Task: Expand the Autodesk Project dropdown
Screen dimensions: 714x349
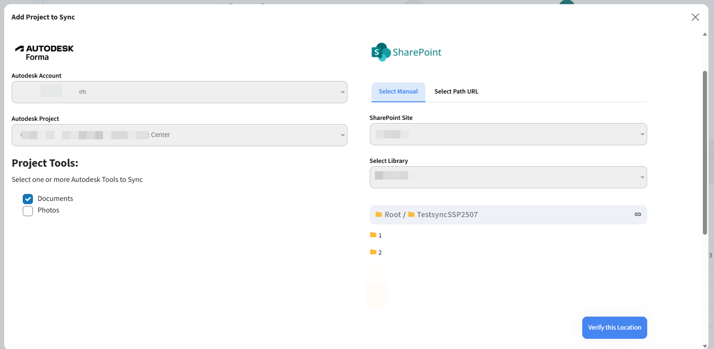Action: [179, 135]
